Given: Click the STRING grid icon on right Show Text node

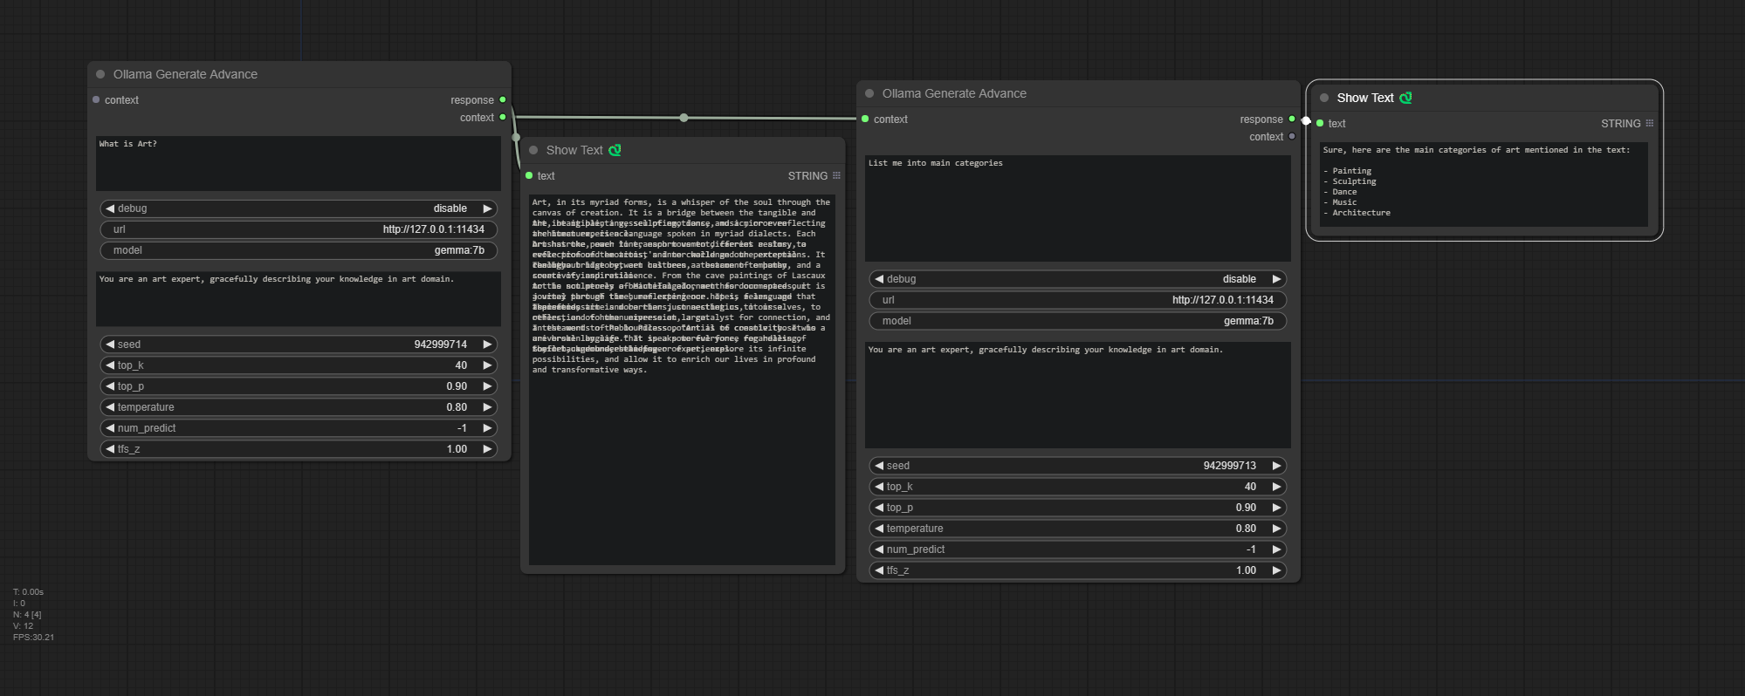Looking at the screenshot, I should [1649, 123].
